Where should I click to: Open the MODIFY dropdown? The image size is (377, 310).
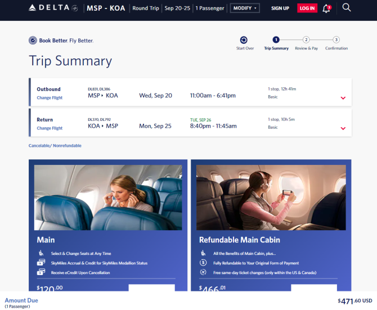coord(245,8)
